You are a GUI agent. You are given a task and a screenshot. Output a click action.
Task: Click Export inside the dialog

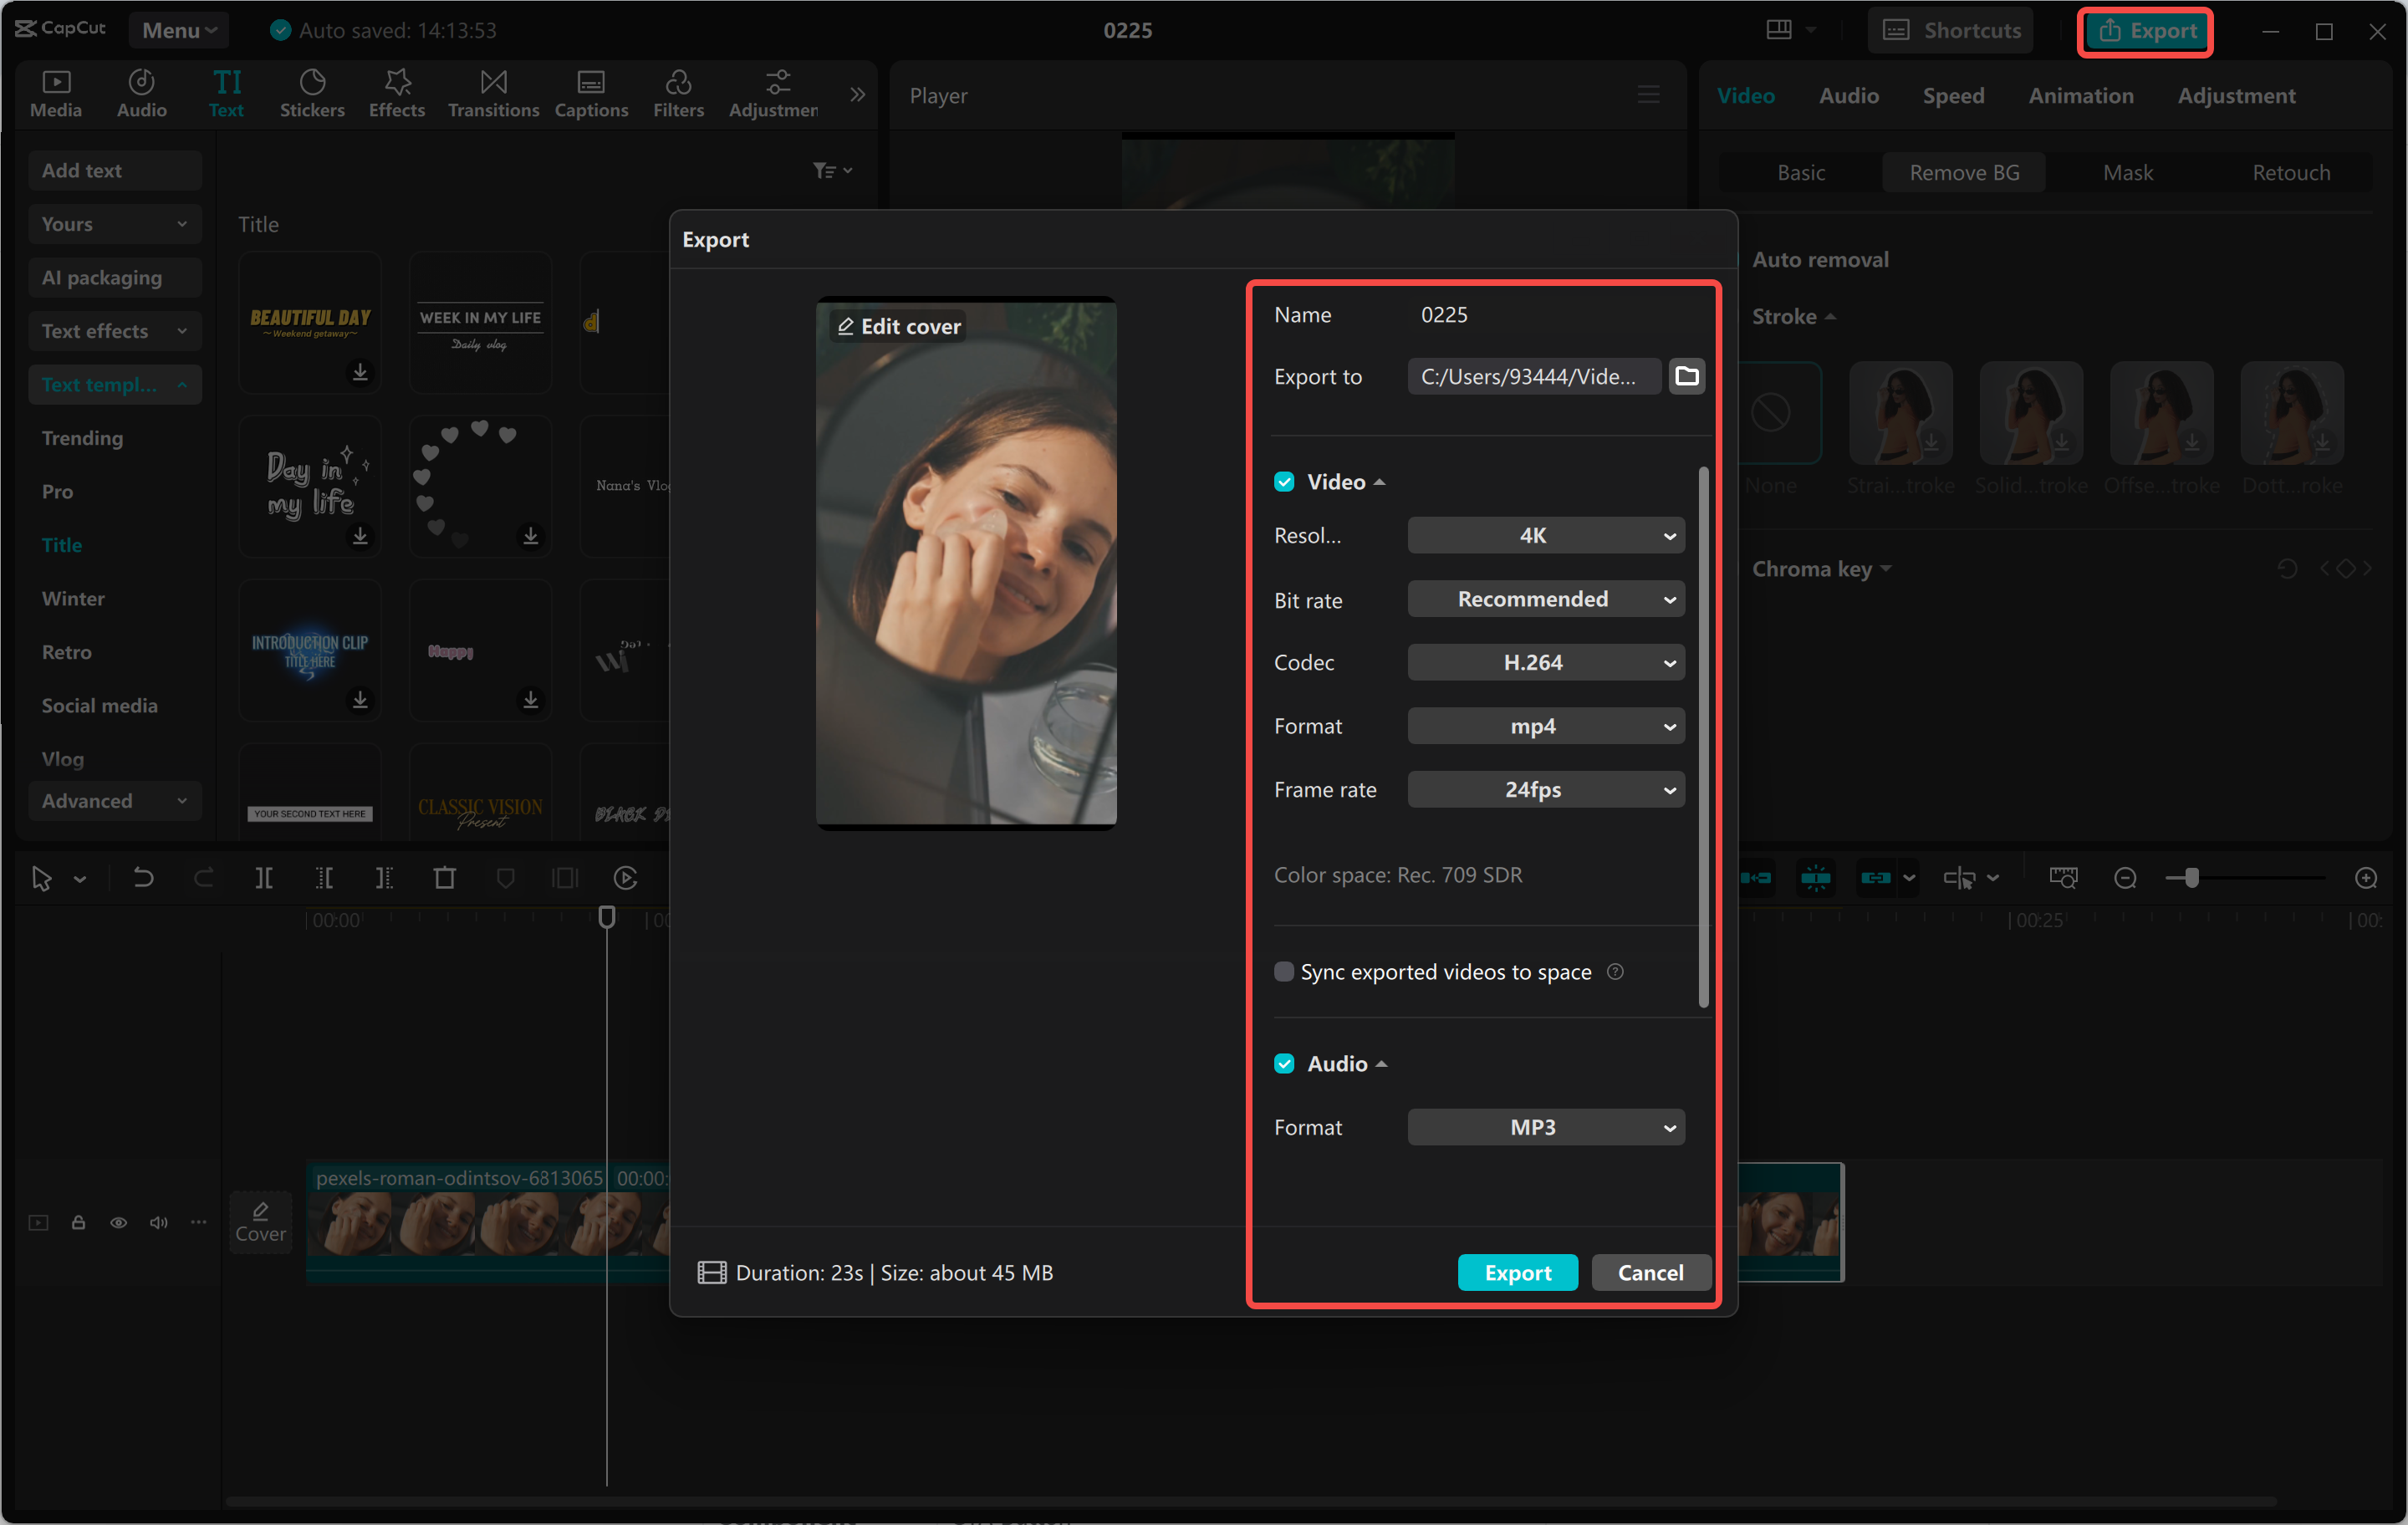(x=1517, y=1272)
